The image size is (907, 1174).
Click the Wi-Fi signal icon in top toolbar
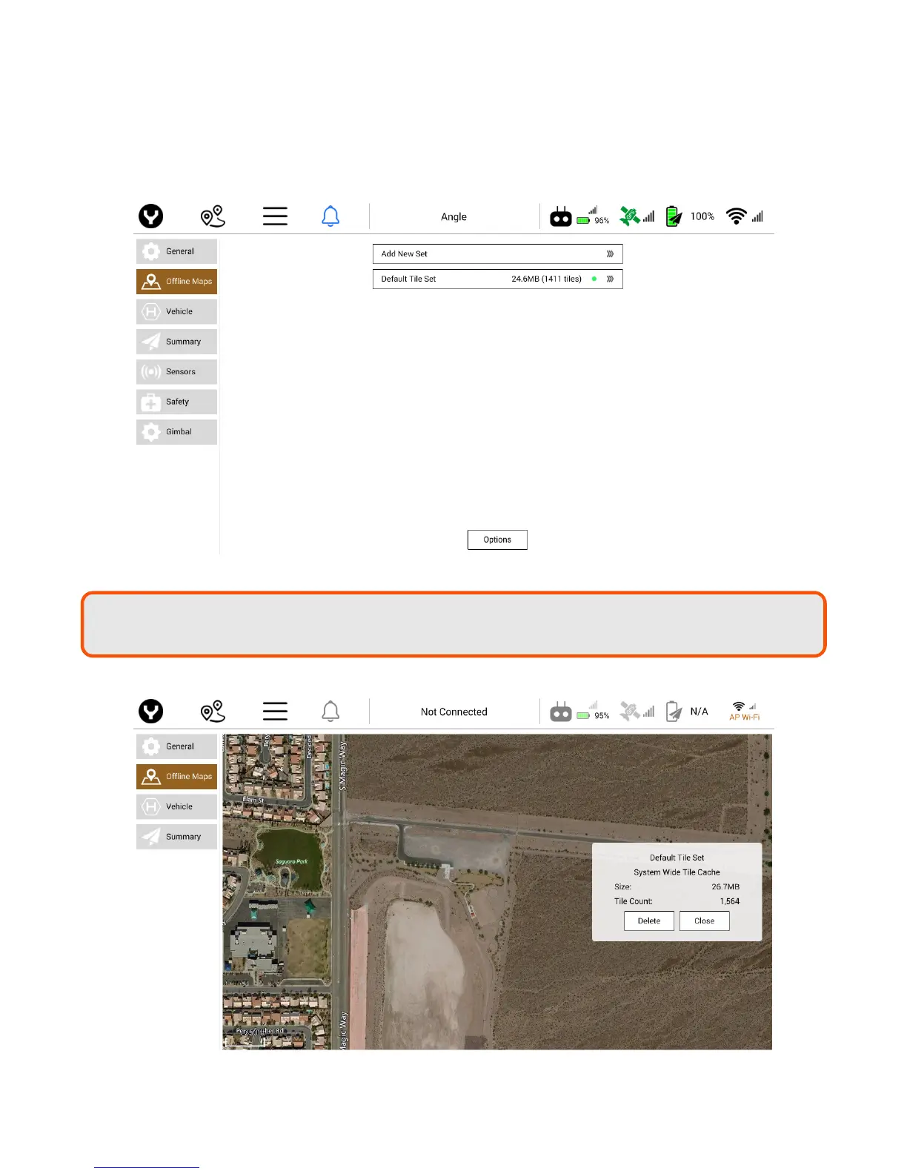pyautogui.click(x=737, y=216)
